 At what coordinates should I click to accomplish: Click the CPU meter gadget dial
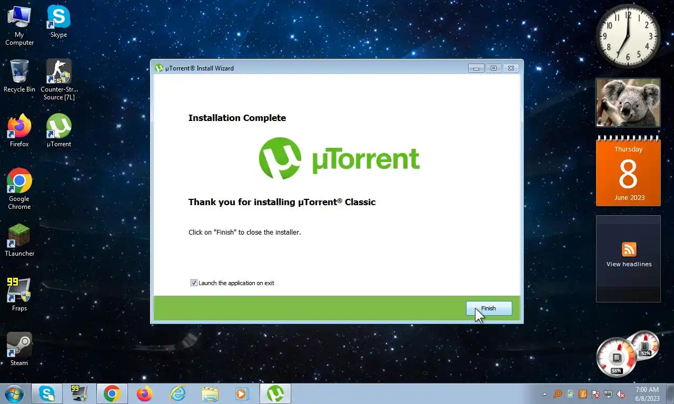616,358
